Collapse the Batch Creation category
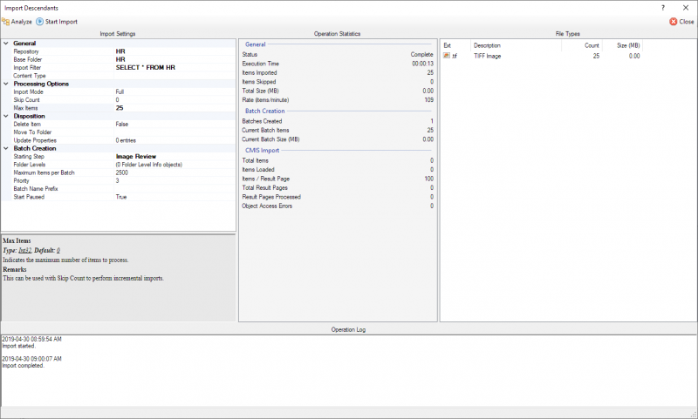The image size is (698, 419). tap(6, 148)
